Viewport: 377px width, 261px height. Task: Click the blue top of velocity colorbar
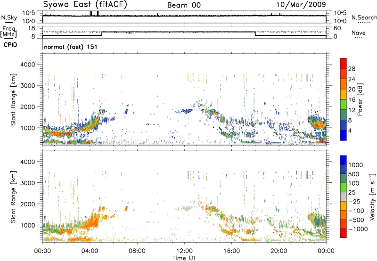point(344,160)
